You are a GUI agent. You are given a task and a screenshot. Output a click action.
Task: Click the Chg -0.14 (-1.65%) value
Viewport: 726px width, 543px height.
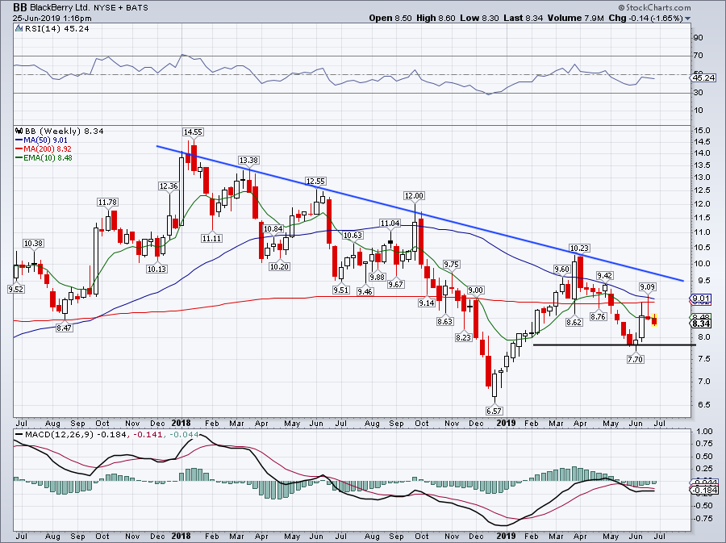(x=645, y=18)
